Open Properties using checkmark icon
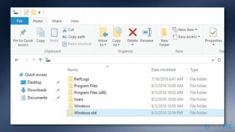235x132 pixels. coord(213,32)
